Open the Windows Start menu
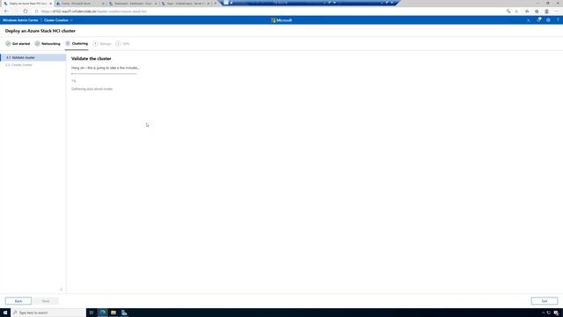 5,313
